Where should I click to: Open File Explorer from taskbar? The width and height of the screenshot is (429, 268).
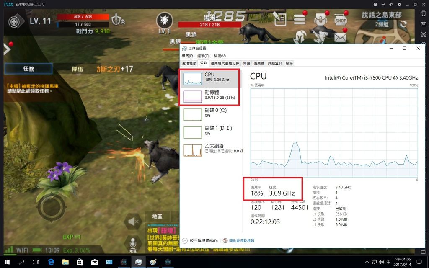tap(65, 262)
